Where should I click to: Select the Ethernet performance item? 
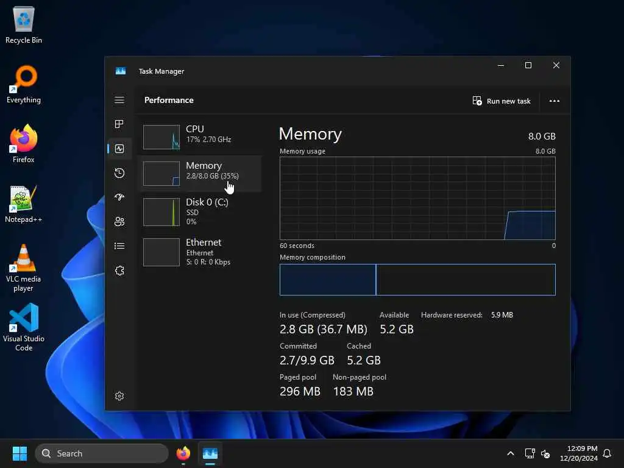click(200, 252)
